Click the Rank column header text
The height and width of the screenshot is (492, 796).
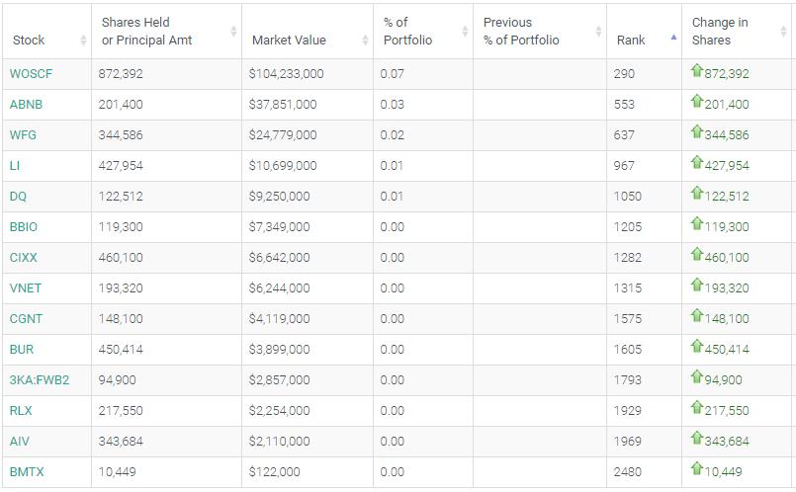pyautogui.click(x=631, y=41)
